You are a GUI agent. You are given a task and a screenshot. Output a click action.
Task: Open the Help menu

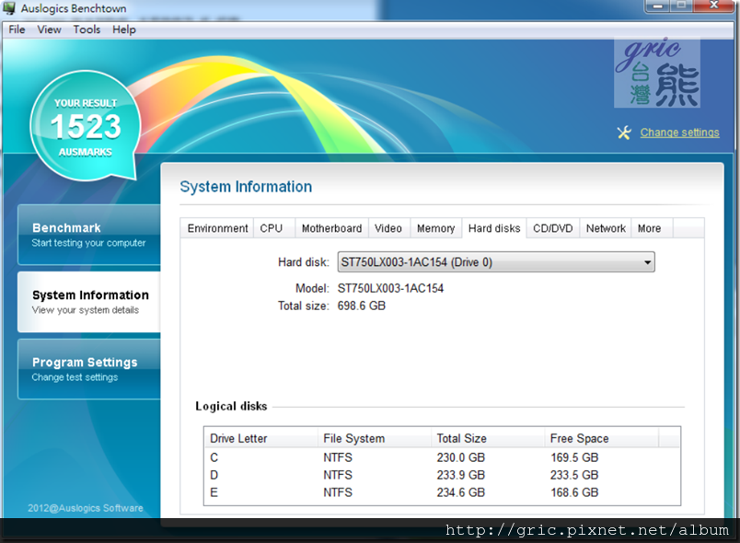coord(124,29)
